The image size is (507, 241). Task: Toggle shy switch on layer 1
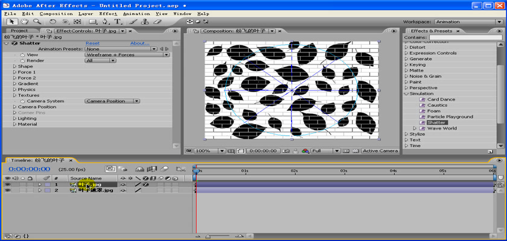(123, 184)
